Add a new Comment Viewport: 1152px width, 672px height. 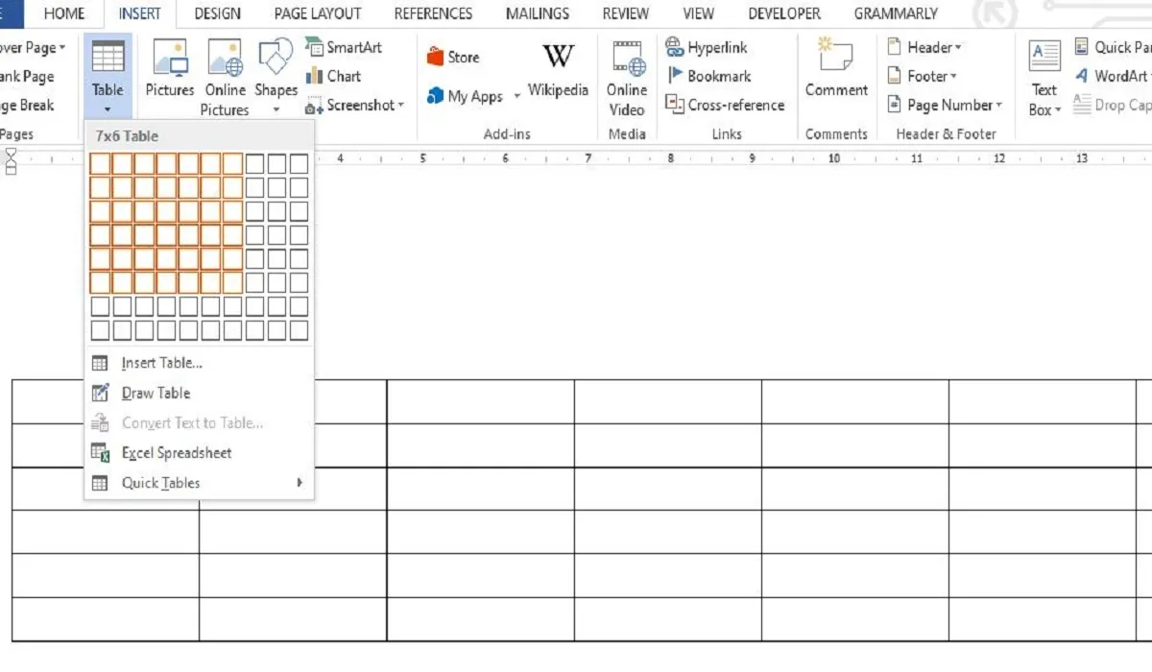(x=836, y=69)
